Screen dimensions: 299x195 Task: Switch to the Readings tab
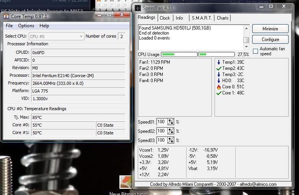tap(147, 17)
